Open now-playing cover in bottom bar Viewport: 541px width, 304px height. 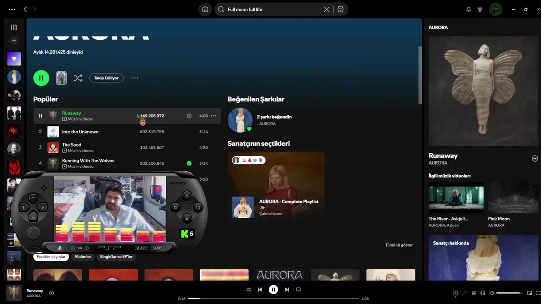(14, 293)
